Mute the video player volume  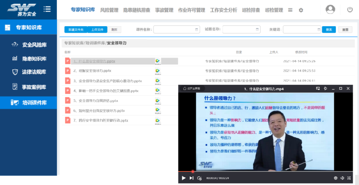342,178
